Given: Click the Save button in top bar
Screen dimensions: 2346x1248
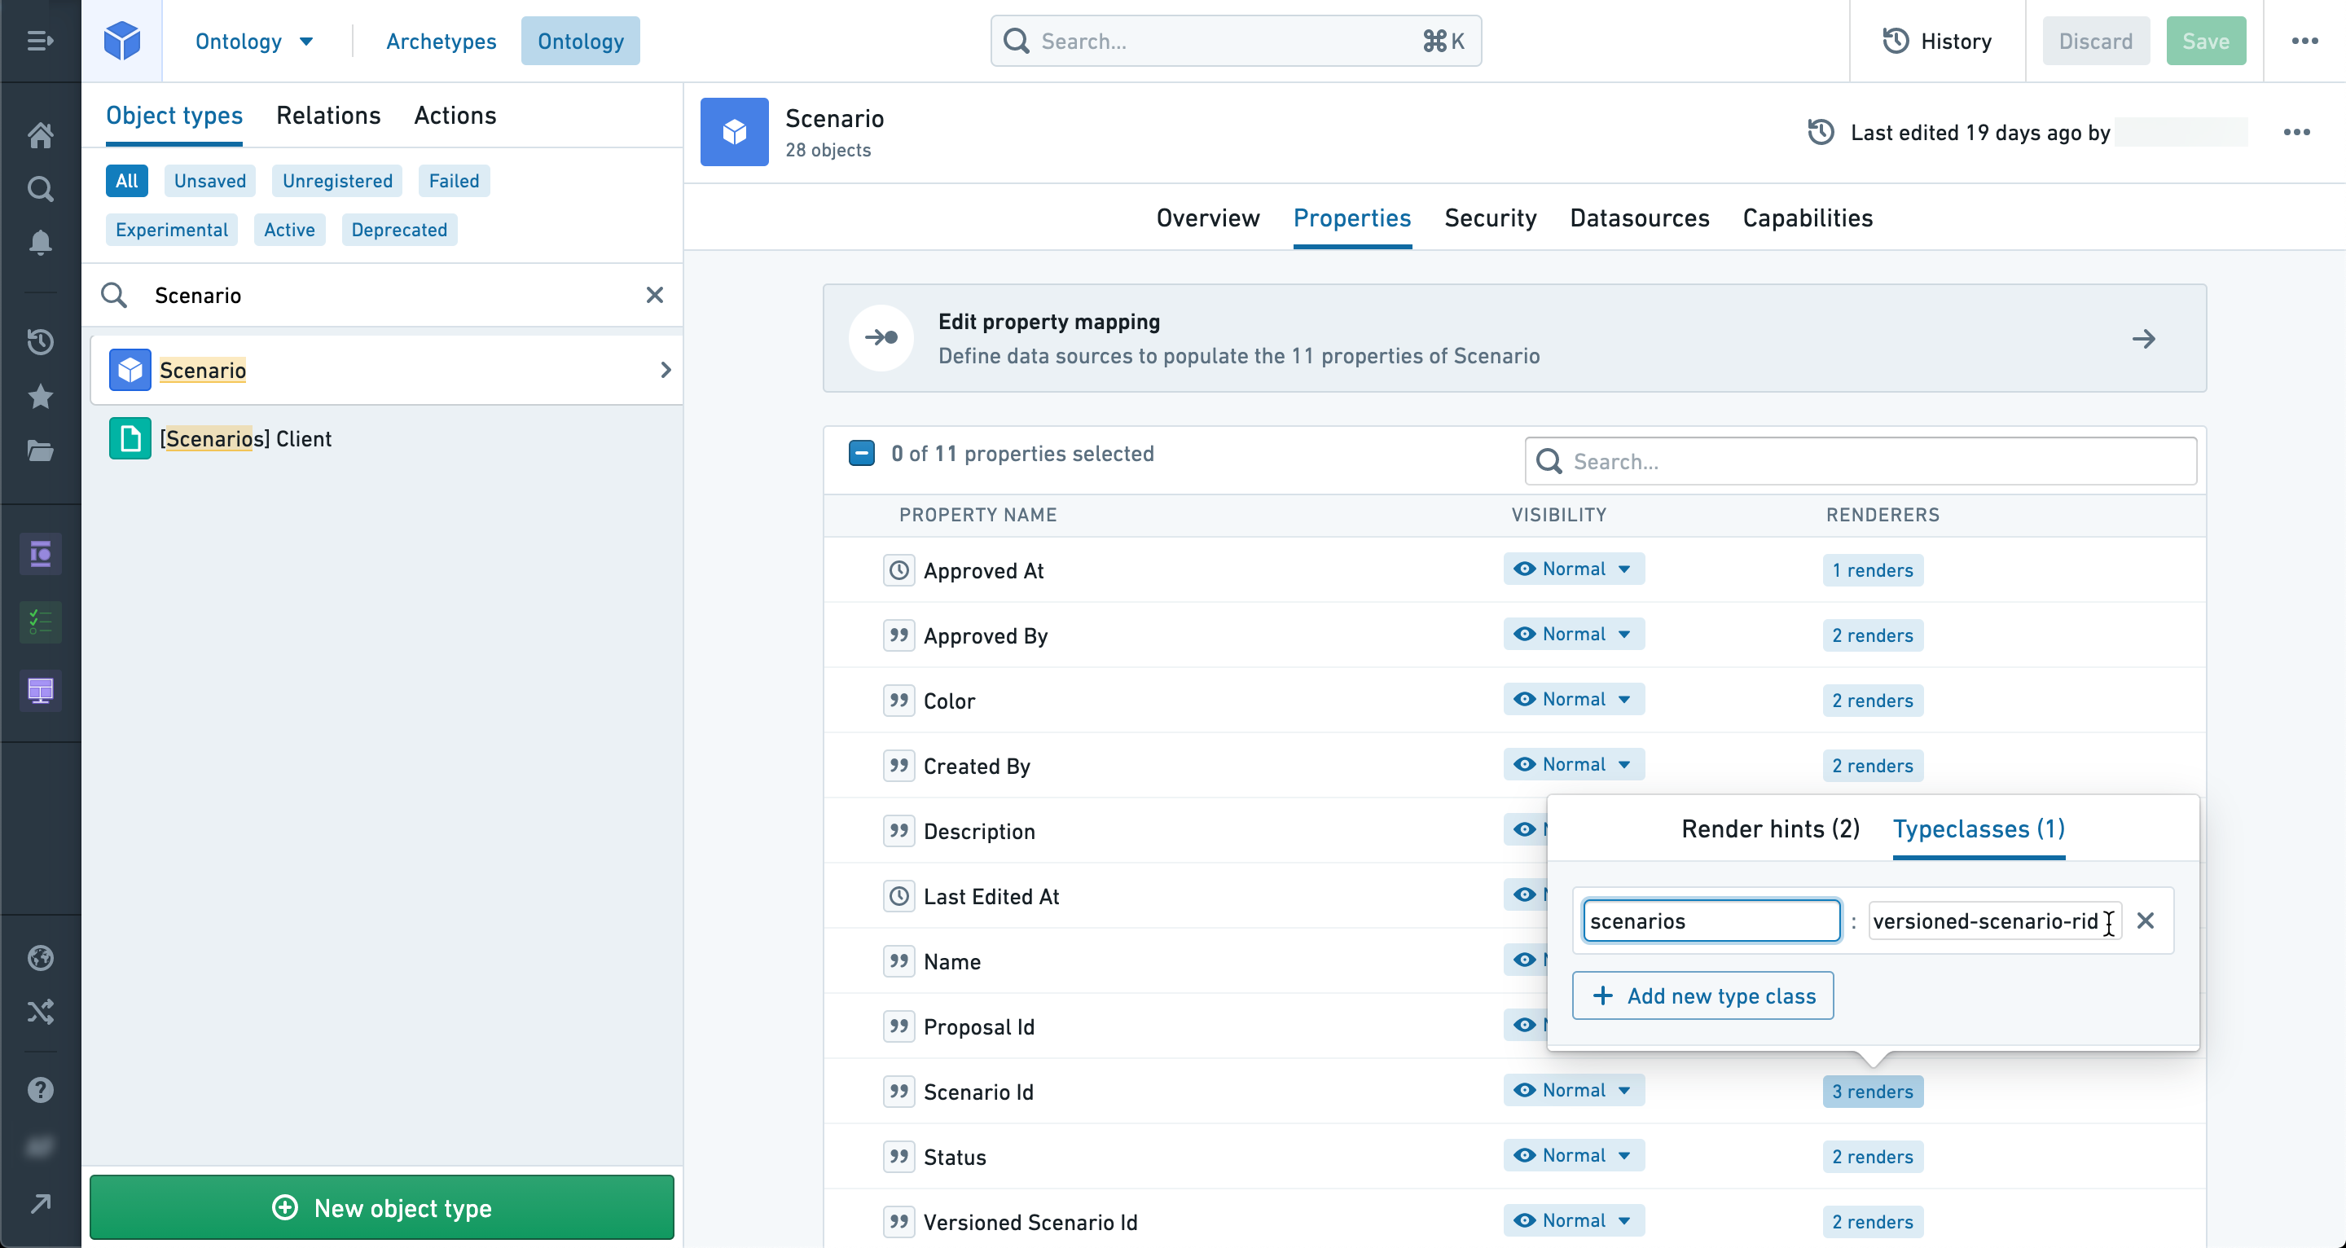Looking at the screenshot, I should point(2207,41).
